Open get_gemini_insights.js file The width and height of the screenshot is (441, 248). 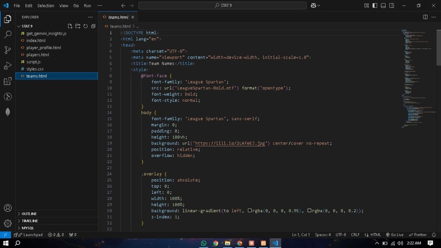(47, 33)
